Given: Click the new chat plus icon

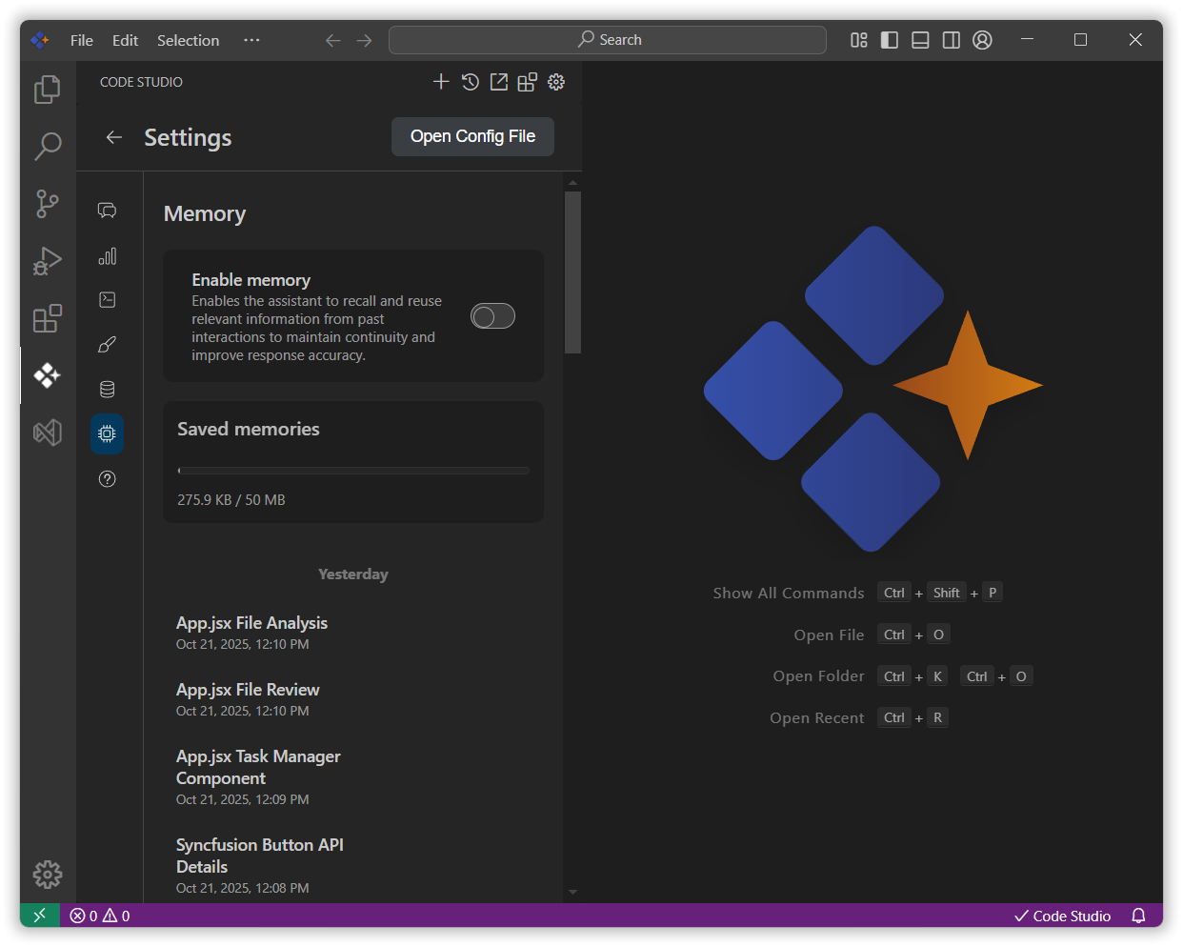Looking at the screenshot, I should pyautogui.click(x=440, y=82).
